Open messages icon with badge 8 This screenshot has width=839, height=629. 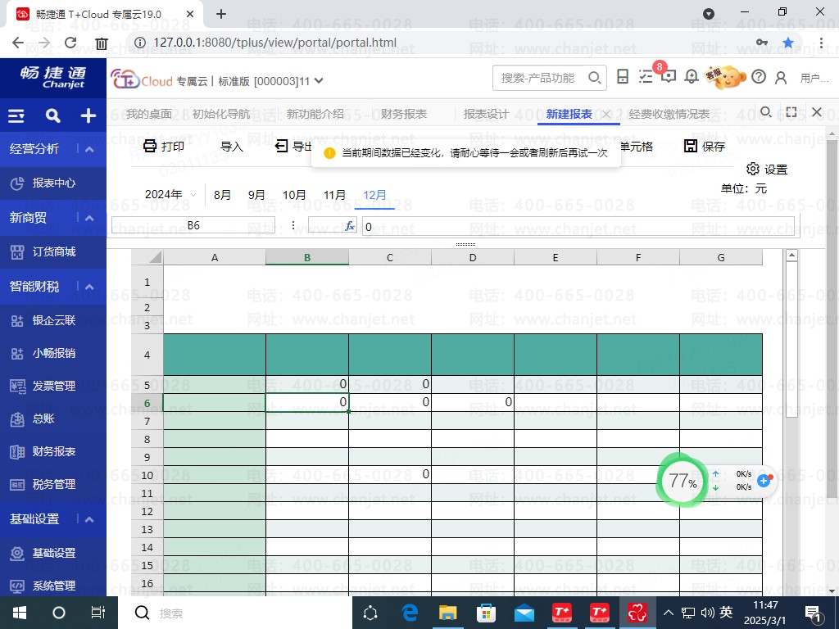[669, 77]
